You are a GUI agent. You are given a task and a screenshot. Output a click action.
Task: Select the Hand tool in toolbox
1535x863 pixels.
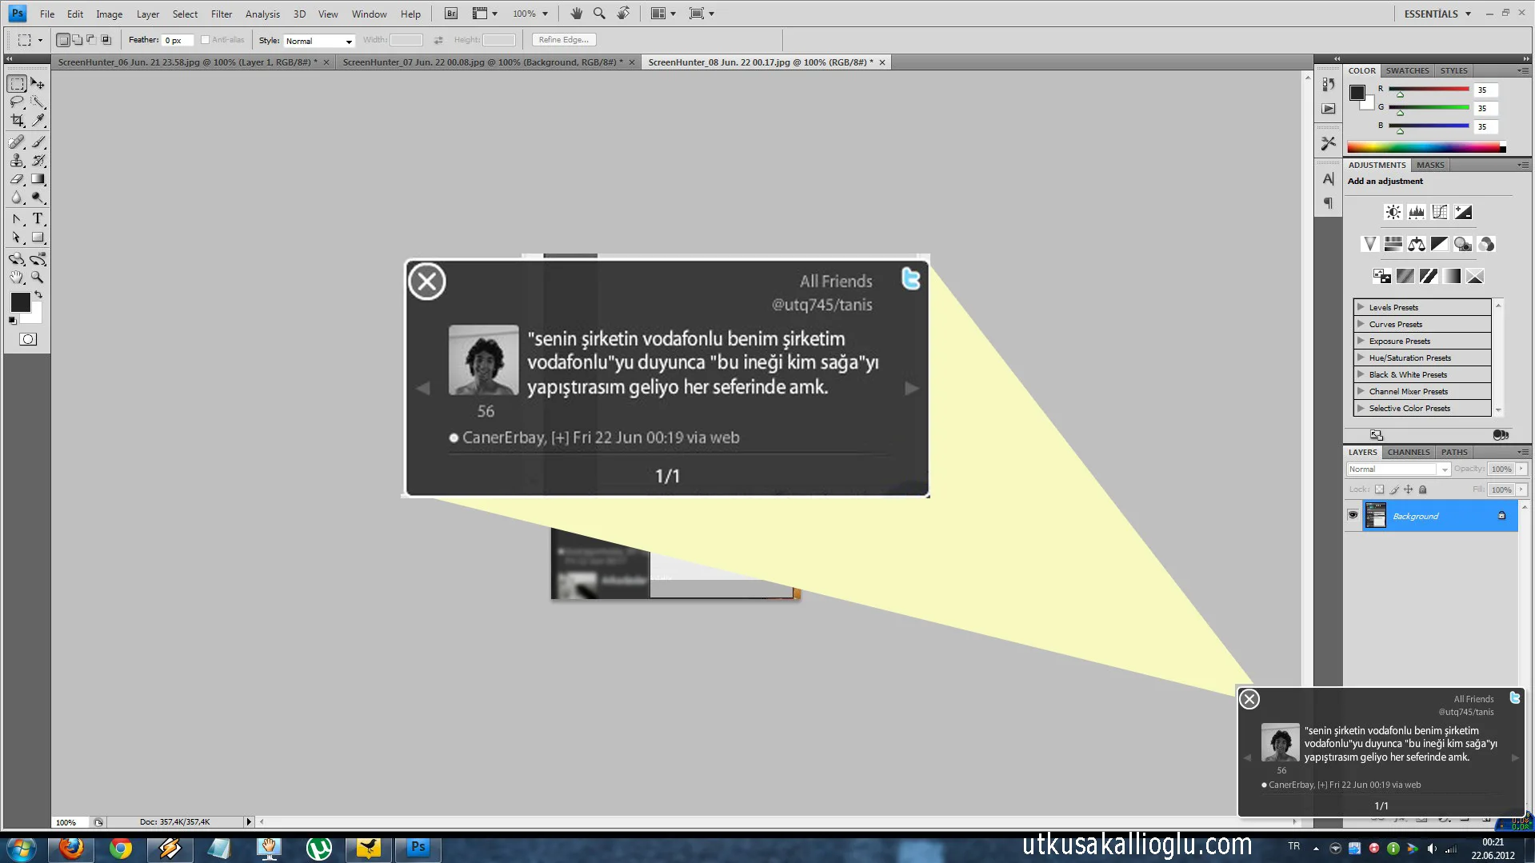coord(17,278)
